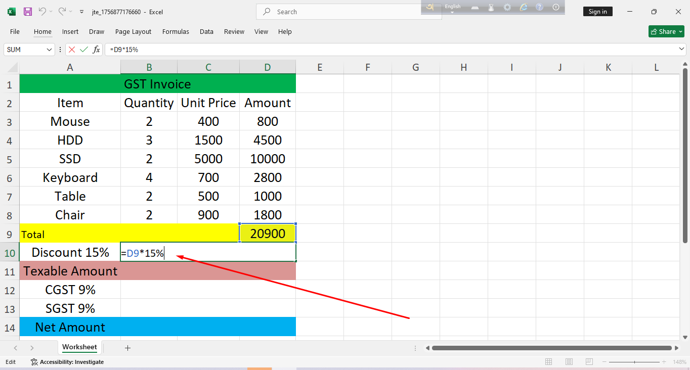Confirm formula with the Enter checkmark icon
Viewport: 690px width, 370px height.
pos(84,50)
